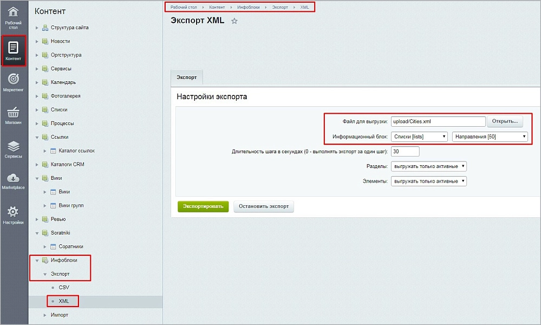Expand the Импорт tree node

tap(45, 315)
